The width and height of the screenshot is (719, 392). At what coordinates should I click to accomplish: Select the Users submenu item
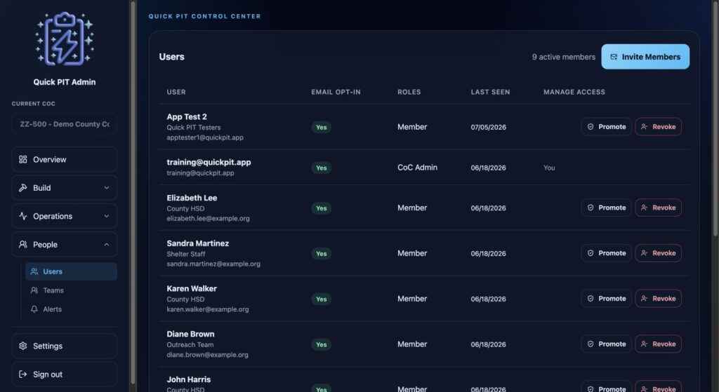pos(71,271)
